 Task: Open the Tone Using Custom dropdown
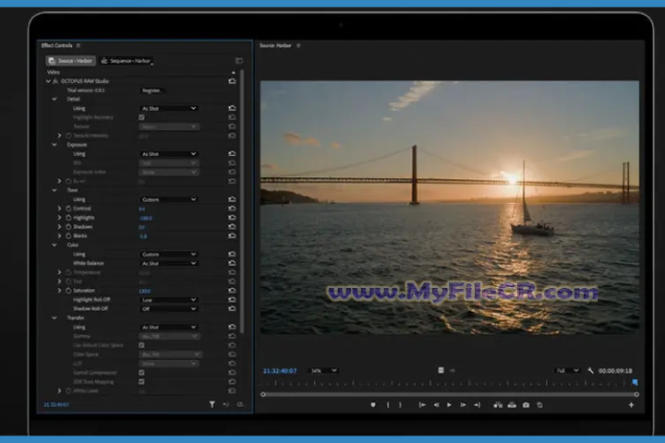click(169, 199)
